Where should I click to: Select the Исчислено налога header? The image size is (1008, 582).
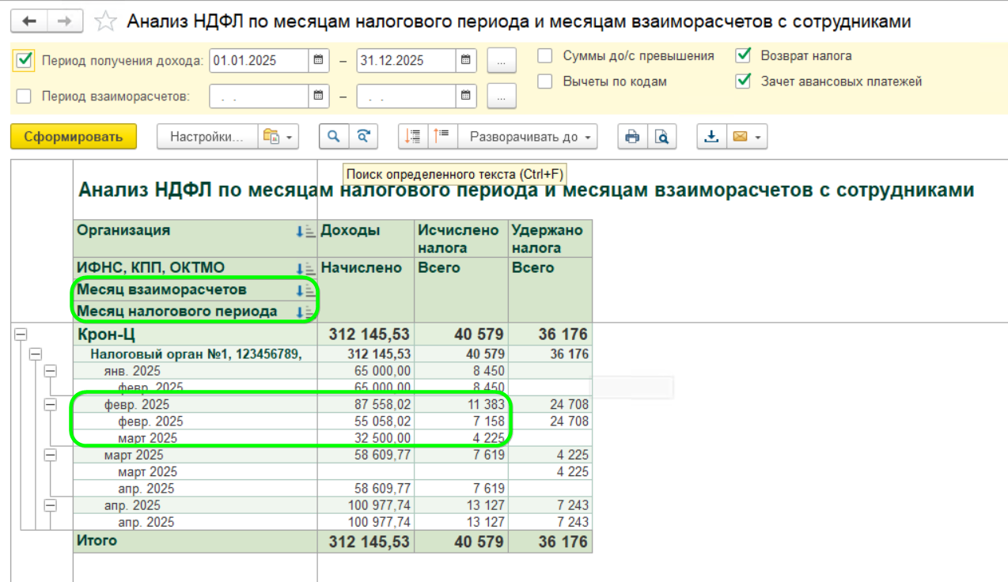[461, 239]
